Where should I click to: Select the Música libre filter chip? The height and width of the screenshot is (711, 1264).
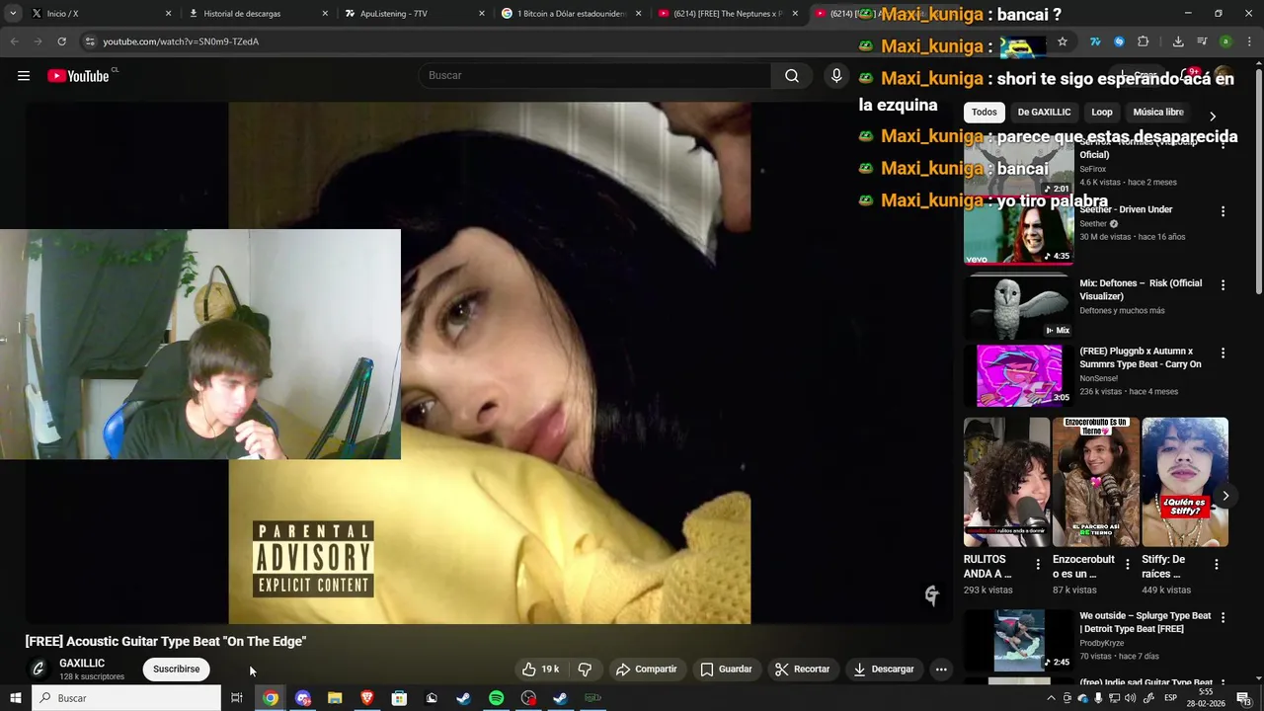click(1158, 113)
